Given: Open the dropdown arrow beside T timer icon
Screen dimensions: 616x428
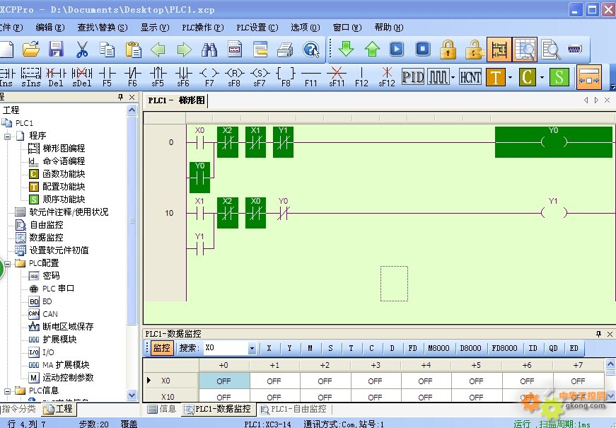Looking at the screenshot, I should pyautogui.click(x=512, y=77).
